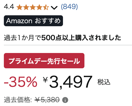The height and width of the screenshot is (106, 132).
Task: Click the 過去1か月で text
Action: [x=22, y=38]
